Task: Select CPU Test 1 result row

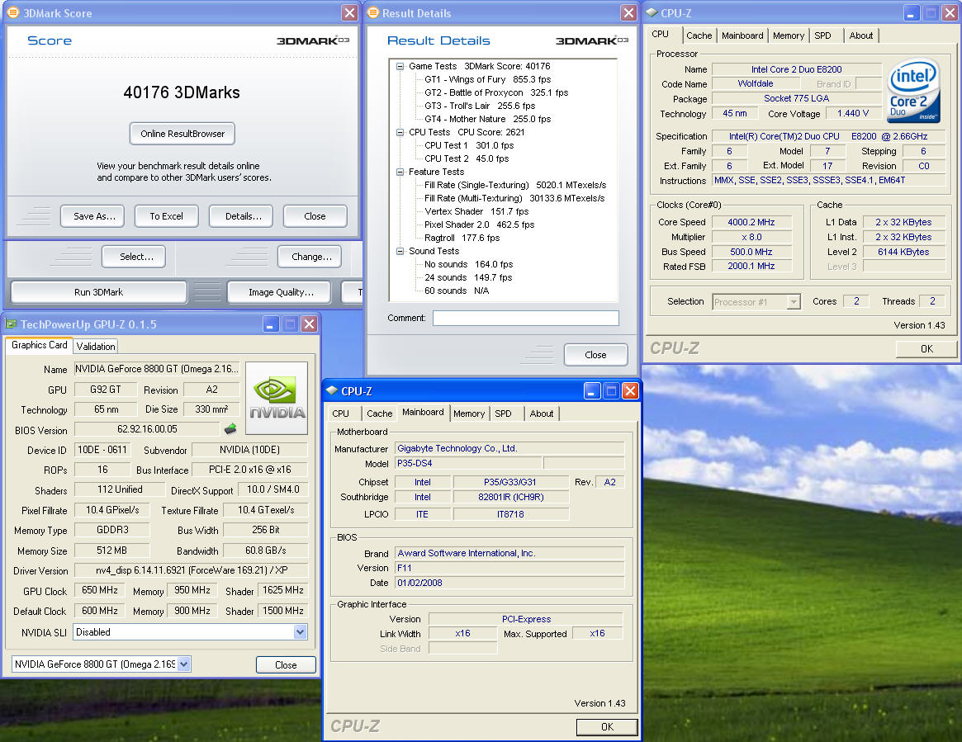Action: tap(469, 145)
